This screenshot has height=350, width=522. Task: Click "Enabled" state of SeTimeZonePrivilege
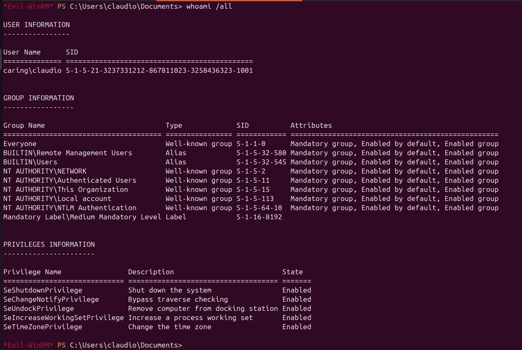click(x=297, y=327)
